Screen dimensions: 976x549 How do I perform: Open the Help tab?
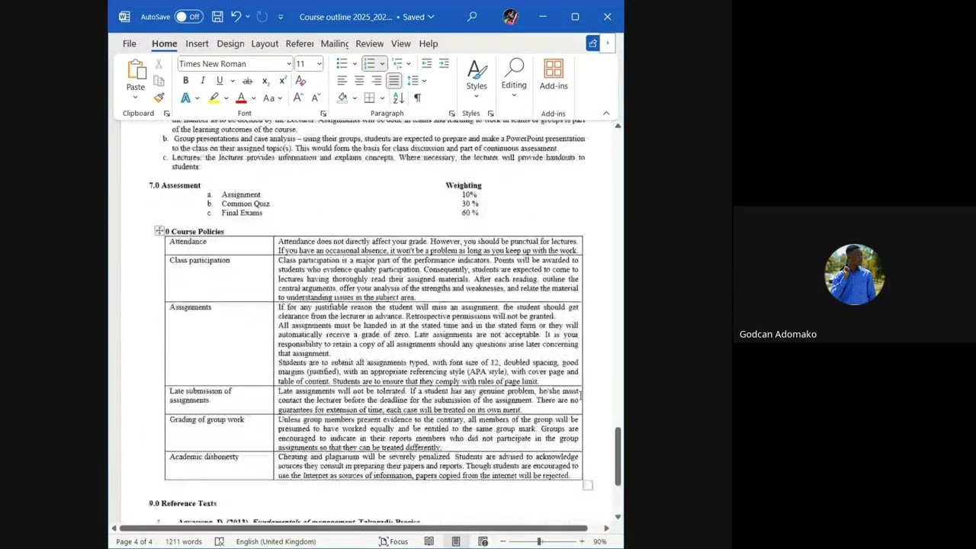[429, 43]
